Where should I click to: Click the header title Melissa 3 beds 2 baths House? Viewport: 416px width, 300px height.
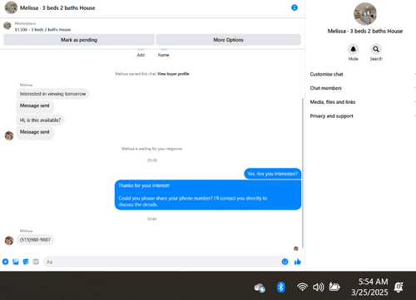pos(57,7)
